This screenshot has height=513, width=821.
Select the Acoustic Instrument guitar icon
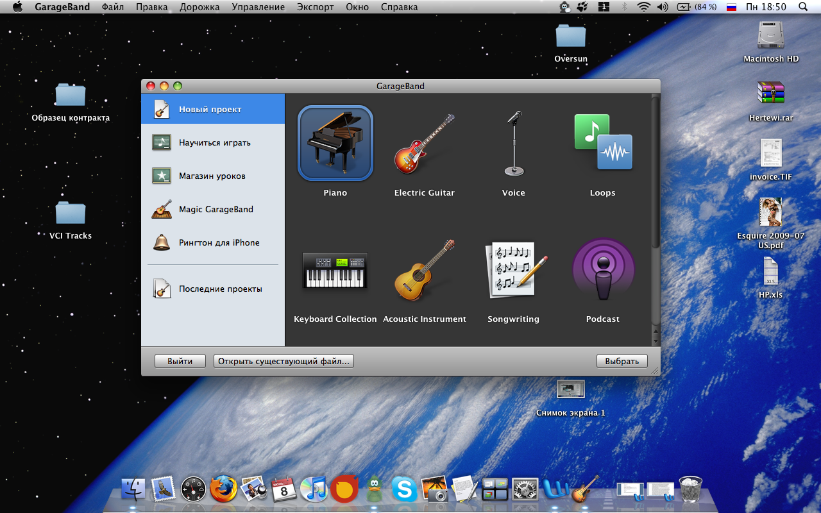click(424, 270)
